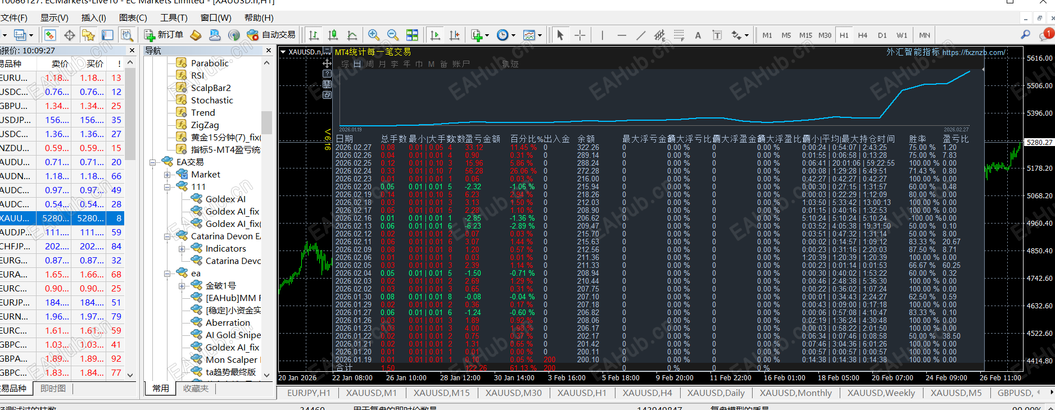Switch timeframe to MN
1055x410 pixels.
tap(925, 35)
